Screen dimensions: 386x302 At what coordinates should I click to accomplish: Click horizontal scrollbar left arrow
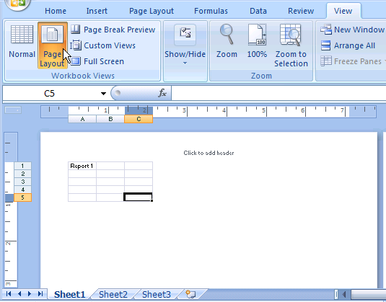pyautogui.click(x=344, y=294)
